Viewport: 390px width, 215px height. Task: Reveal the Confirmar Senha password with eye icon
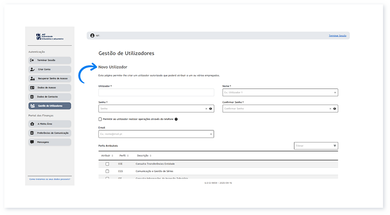click(x=334, y=108)
